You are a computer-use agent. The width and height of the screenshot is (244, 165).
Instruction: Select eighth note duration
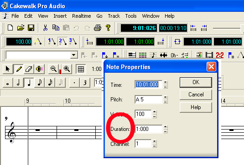click(x=39, y=83)
